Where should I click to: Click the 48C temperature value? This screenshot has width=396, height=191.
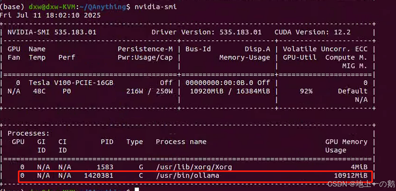(39, 91)
